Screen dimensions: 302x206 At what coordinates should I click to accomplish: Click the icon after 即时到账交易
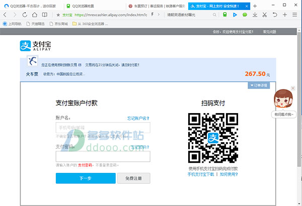tap(80, 65)
